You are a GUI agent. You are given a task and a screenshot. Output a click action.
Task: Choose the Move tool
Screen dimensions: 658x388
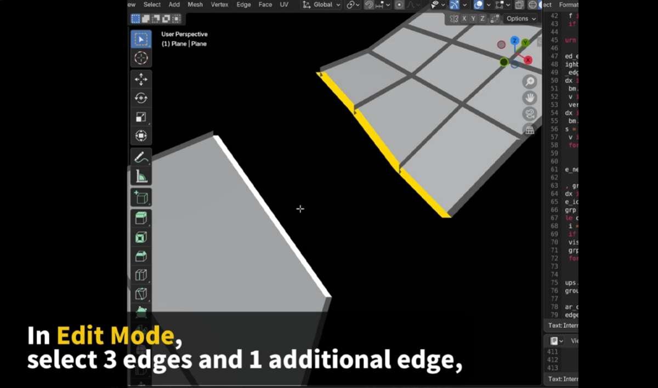[141, 79]
